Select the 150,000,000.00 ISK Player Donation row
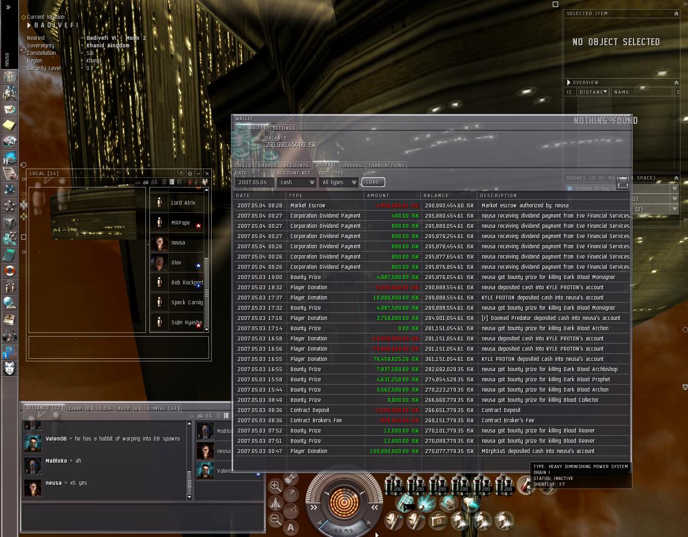 (x=432, y=451)
